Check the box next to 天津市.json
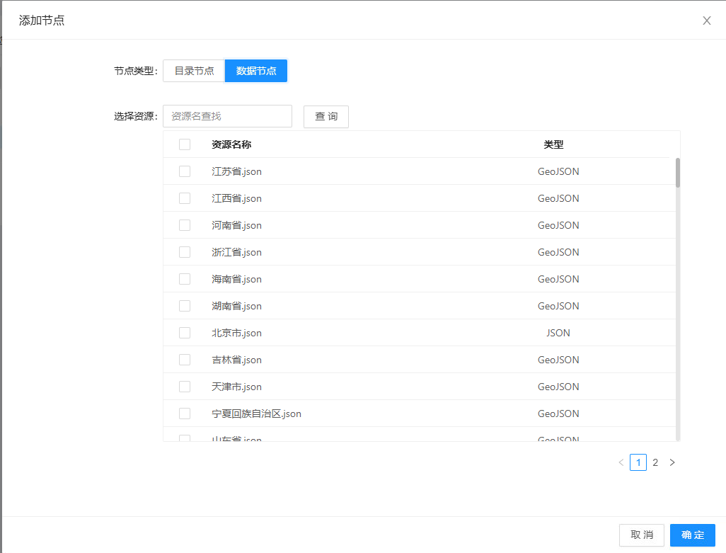 [x=185, y=386]
